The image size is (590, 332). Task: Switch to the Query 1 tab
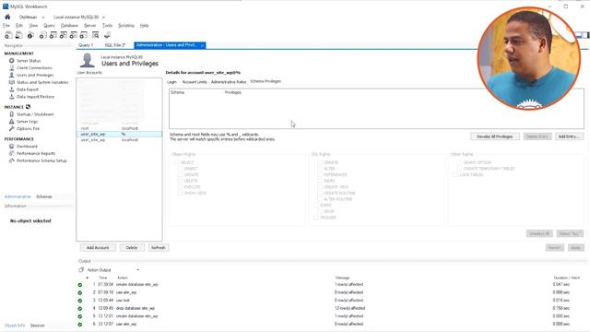[x=86, y=45]
